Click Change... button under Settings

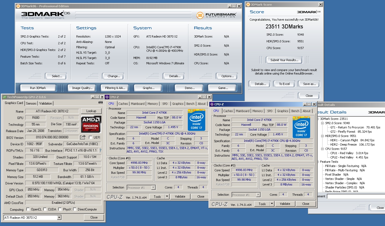coord(114,76)
